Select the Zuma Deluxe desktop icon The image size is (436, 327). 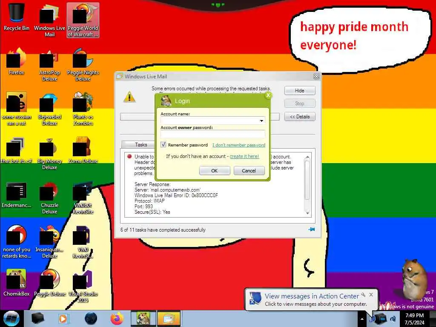83,150
